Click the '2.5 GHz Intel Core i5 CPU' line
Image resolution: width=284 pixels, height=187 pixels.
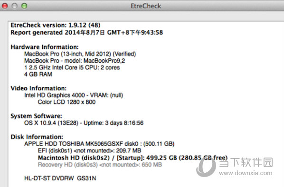pos(72,67)
